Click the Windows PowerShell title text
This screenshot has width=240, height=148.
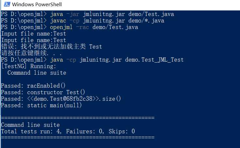[37, 4]
